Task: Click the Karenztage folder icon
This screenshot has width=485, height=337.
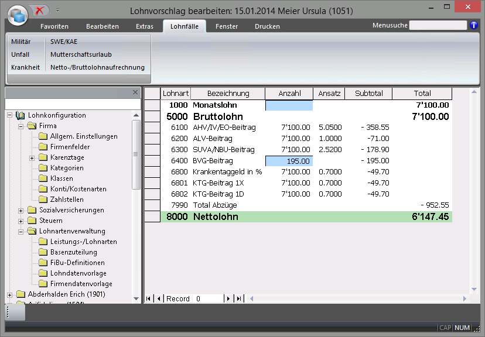Action: point(43,157)
